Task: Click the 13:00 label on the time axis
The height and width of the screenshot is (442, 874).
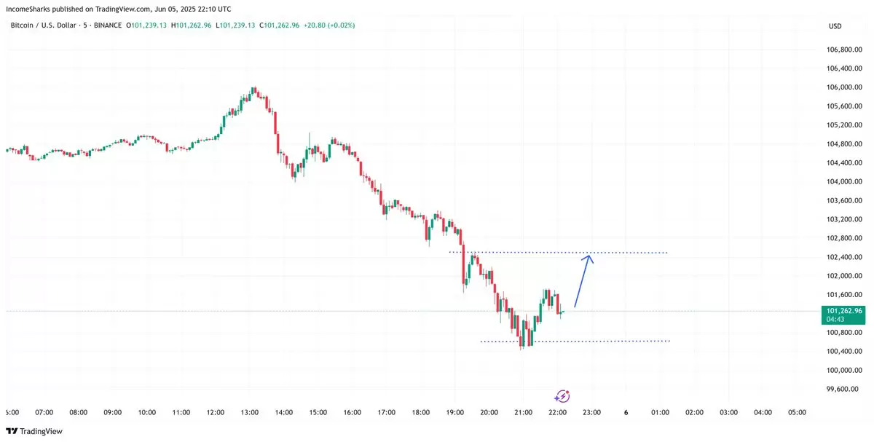Action: coord(250,412)
